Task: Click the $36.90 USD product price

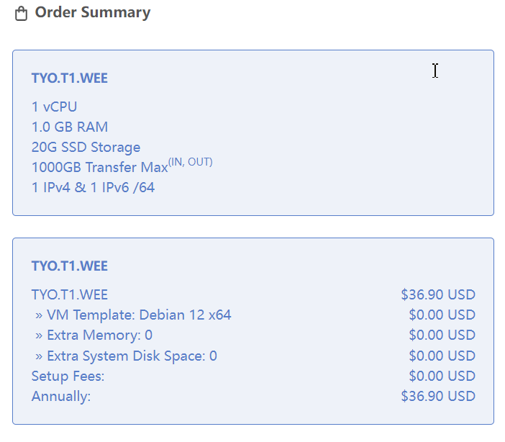Action: tap(438, 294)
